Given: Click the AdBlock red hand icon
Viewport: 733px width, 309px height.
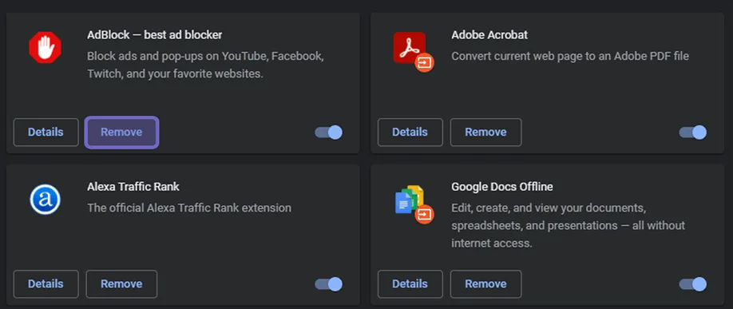Looking at the screenshot, I should [46, 47].
